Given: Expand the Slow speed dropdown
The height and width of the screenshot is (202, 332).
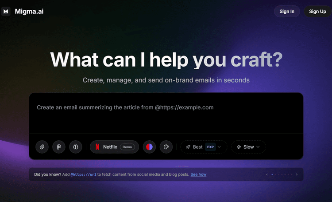Looking at the screenshot, I should pos(248,147).
